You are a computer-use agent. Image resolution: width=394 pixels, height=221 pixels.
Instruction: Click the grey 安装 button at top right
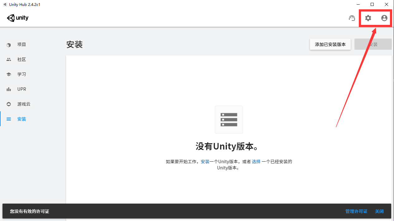[373, 44]
